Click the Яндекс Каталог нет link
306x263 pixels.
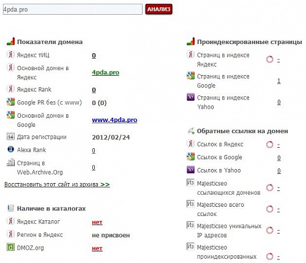[97, 222]
